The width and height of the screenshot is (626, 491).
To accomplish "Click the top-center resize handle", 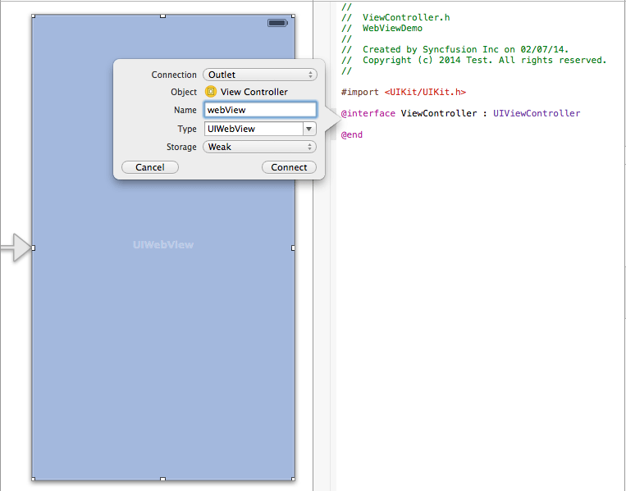I will [162, 16].
